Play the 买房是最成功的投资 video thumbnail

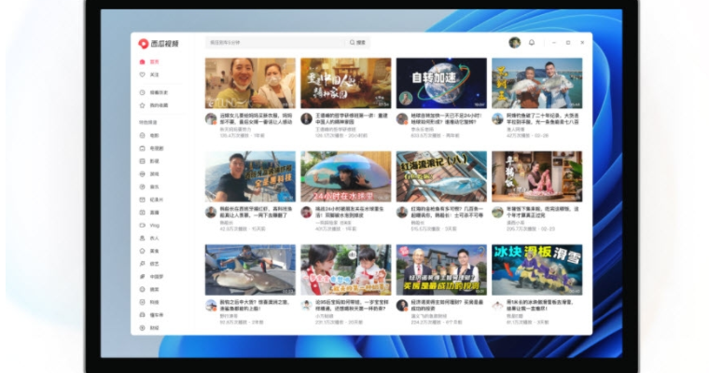click(x=441, y=269)
